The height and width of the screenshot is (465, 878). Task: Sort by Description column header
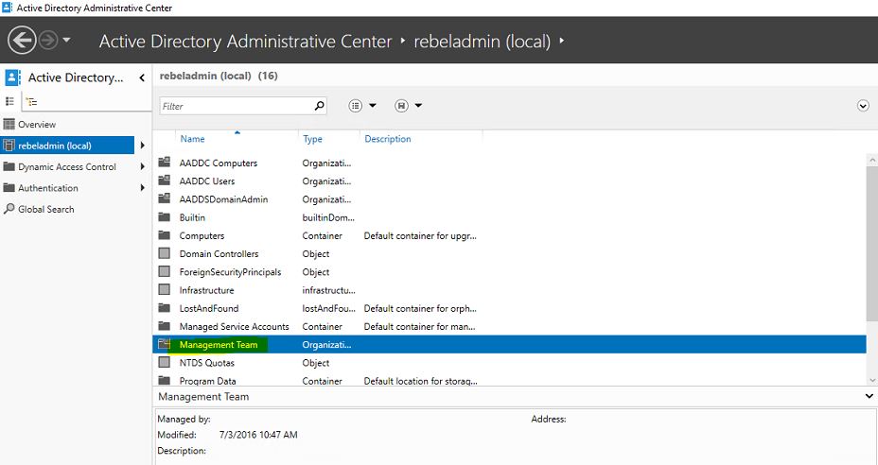388,139
